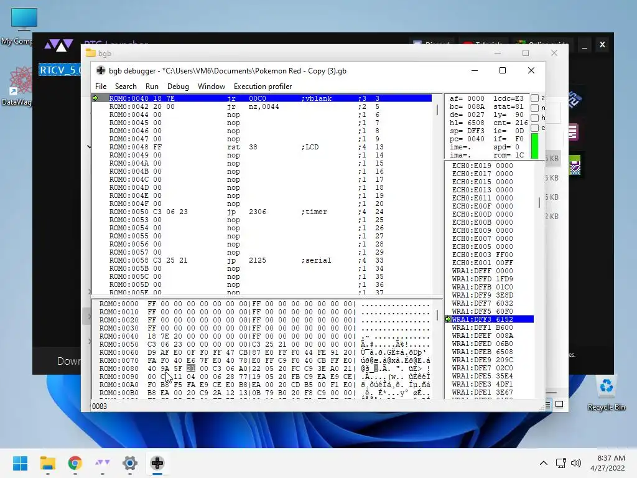Maximize the bgb Explorer window

(526, 54)
